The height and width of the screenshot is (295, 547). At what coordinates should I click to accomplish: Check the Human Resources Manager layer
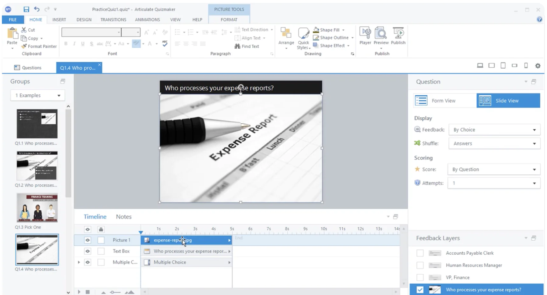pos(420,265)
